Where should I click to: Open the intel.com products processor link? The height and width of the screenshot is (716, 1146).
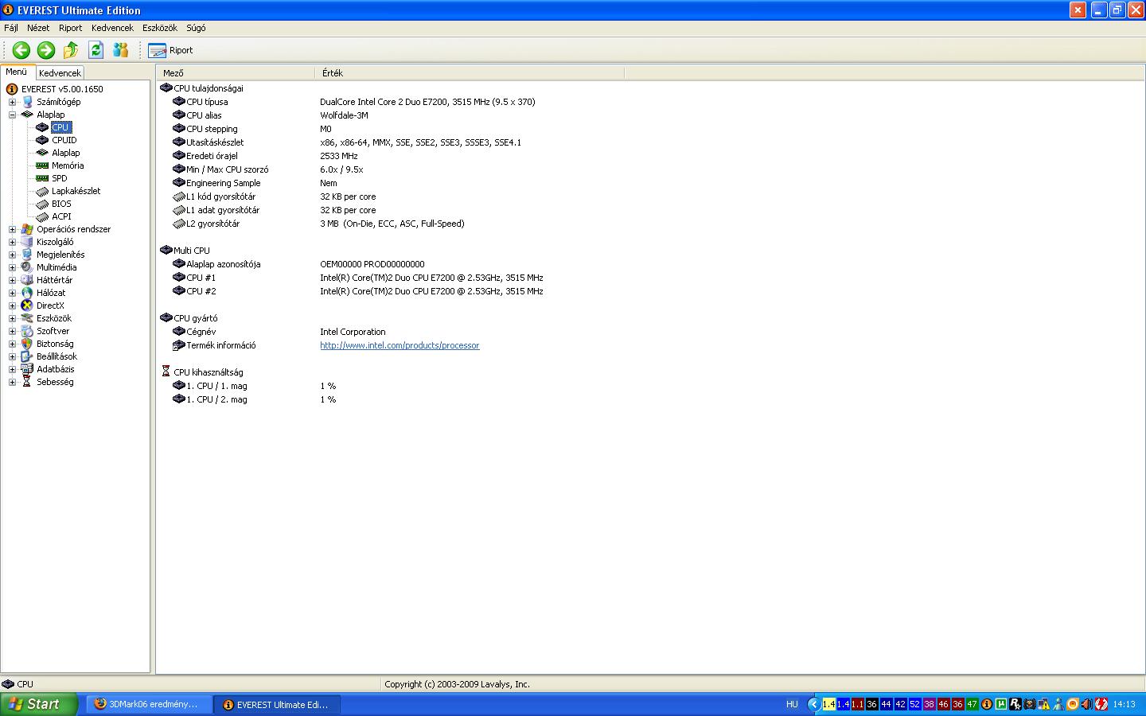point(400,345)
